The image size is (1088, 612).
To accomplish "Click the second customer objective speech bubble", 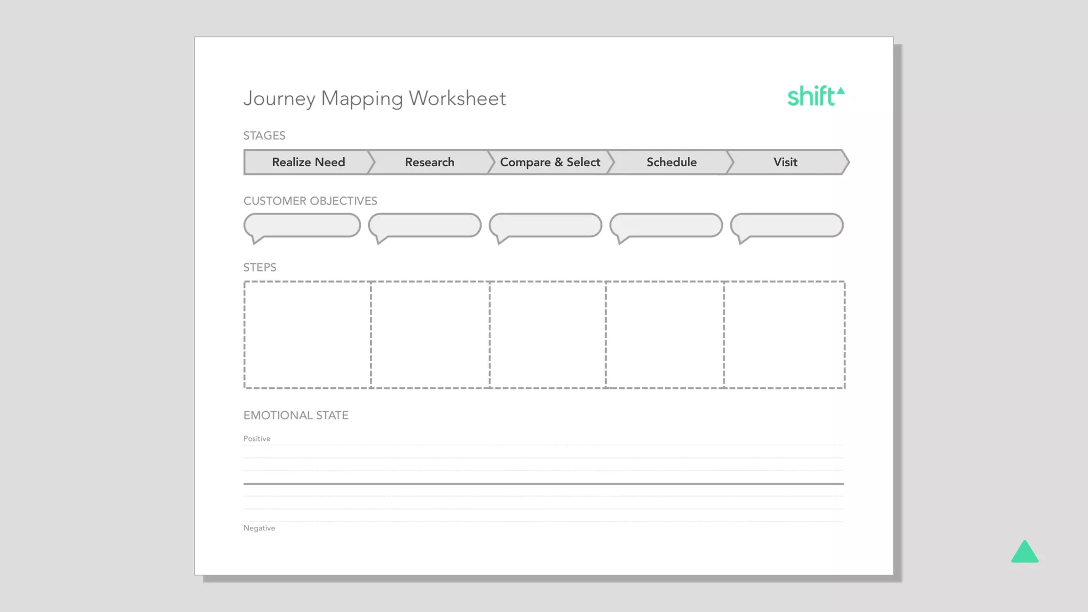I will click(425, 226).
